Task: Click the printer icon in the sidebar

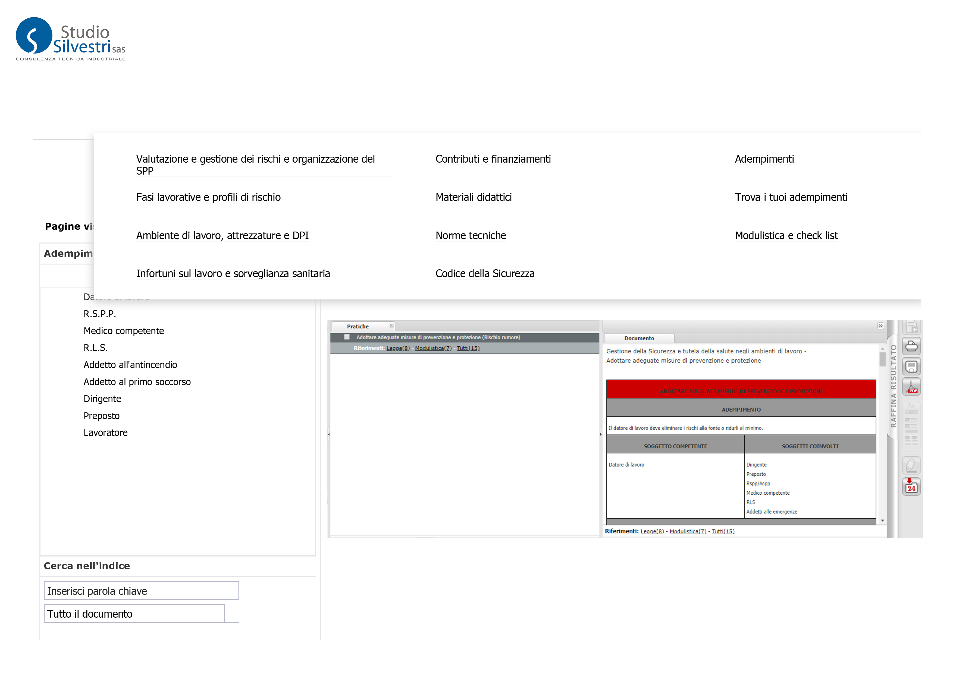Action: (x=911, y=346)
